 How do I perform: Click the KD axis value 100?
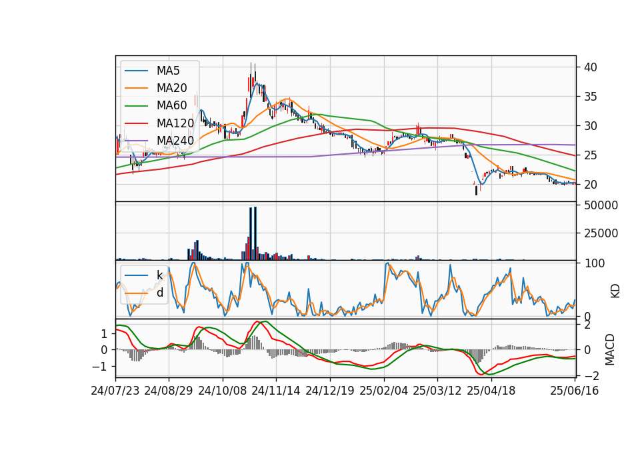coord(594,263)
